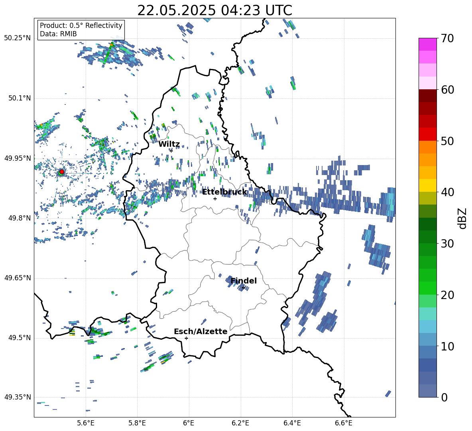Click the colorbar tick label 40
Image resolution: width=472 pixels, height=431 pixels.
[x=448, y=192]
